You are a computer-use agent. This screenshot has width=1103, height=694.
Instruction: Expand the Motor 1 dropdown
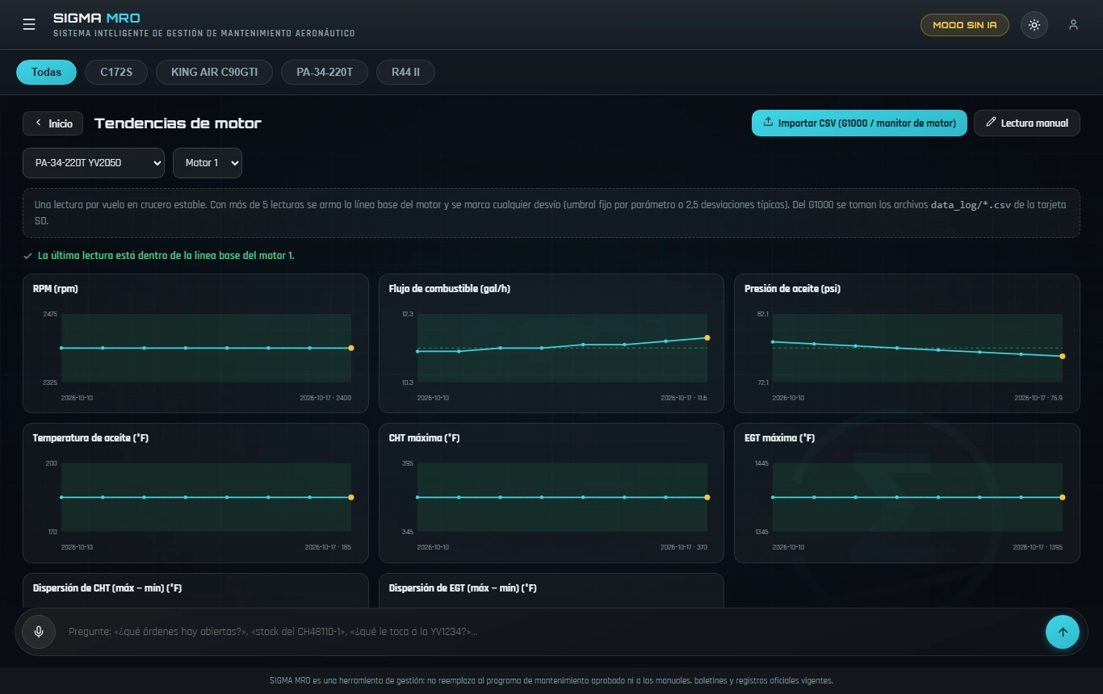(x=208, y=163)
